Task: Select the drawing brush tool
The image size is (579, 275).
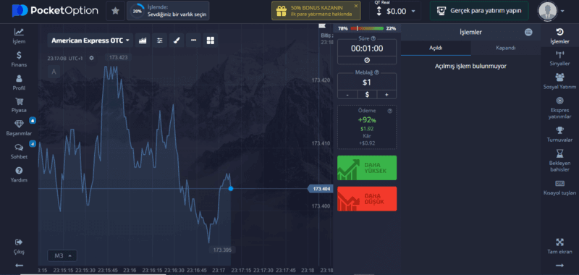Action: click(177, 41)
